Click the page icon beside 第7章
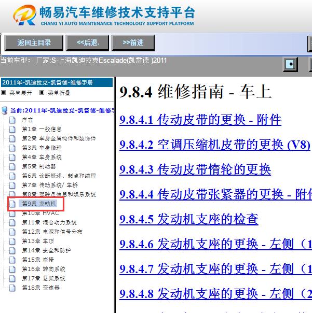The width and height of the screenshot is (312, 313). coord(12,185)
